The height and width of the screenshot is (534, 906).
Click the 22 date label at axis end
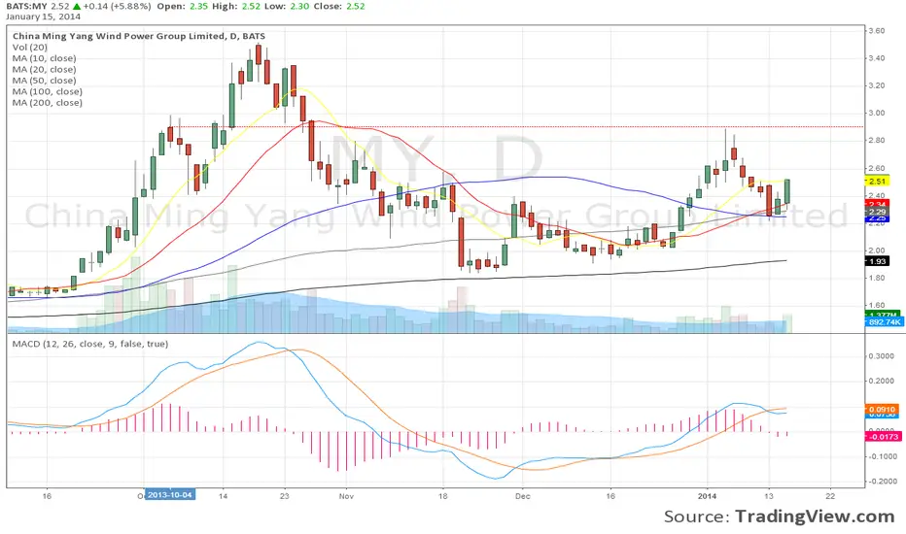point(830,496)
